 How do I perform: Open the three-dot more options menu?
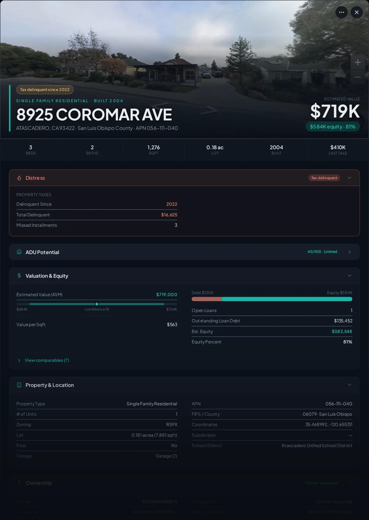click(342, 12)
